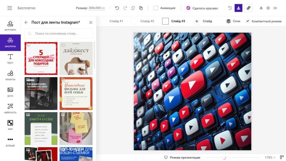Click the copy icon in toolbar

133,8
